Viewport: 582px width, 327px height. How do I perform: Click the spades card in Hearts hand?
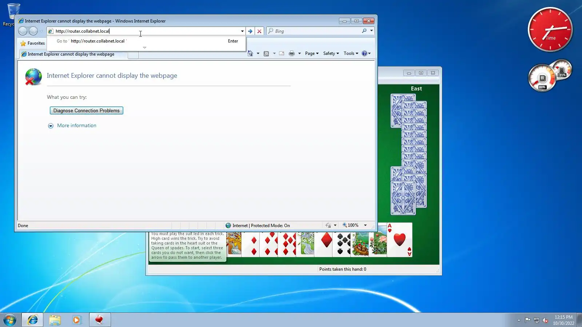[342, 244]
